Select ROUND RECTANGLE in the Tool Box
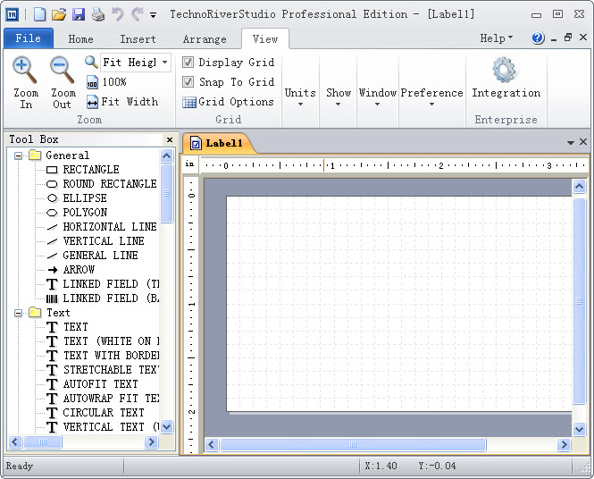Image resolution: width=594 pixels, height=479 pixels. [109, 184]
